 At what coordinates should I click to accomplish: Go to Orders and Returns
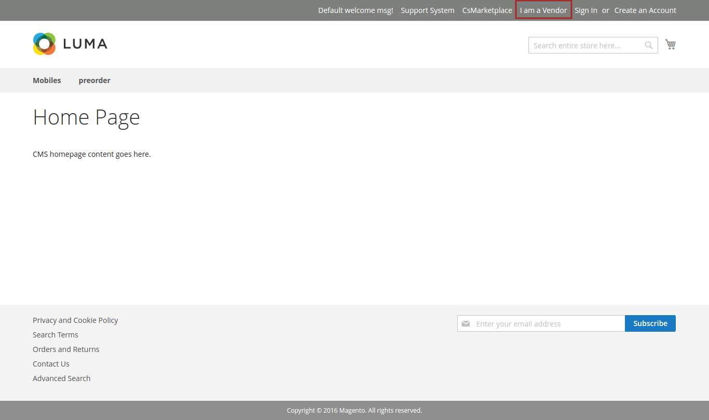pos(66,349)
